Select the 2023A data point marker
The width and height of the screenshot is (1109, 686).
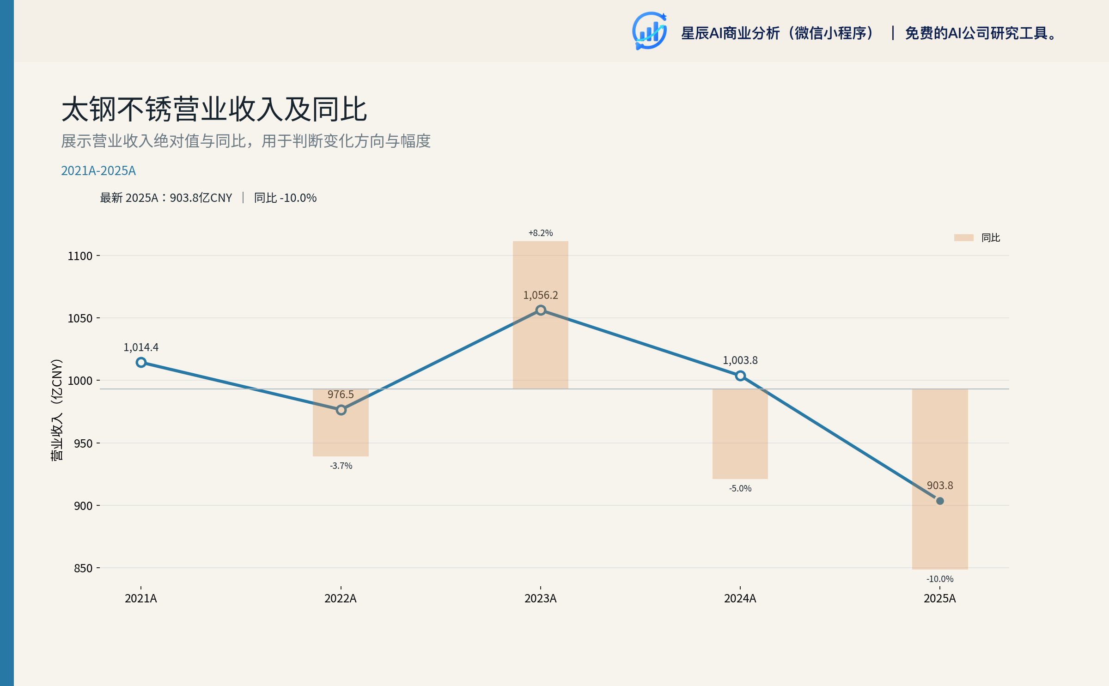click(x=541, y=310)
